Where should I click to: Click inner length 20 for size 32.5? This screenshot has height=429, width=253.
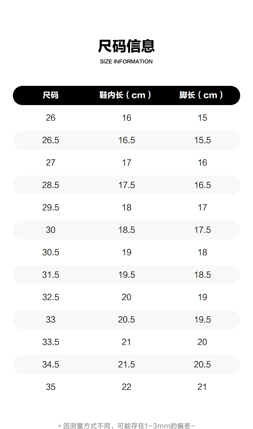[126, 297]
